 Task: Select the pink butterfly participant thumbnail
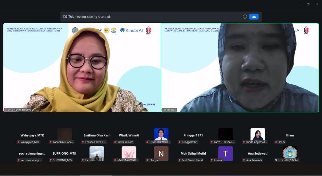coord(129,153)
